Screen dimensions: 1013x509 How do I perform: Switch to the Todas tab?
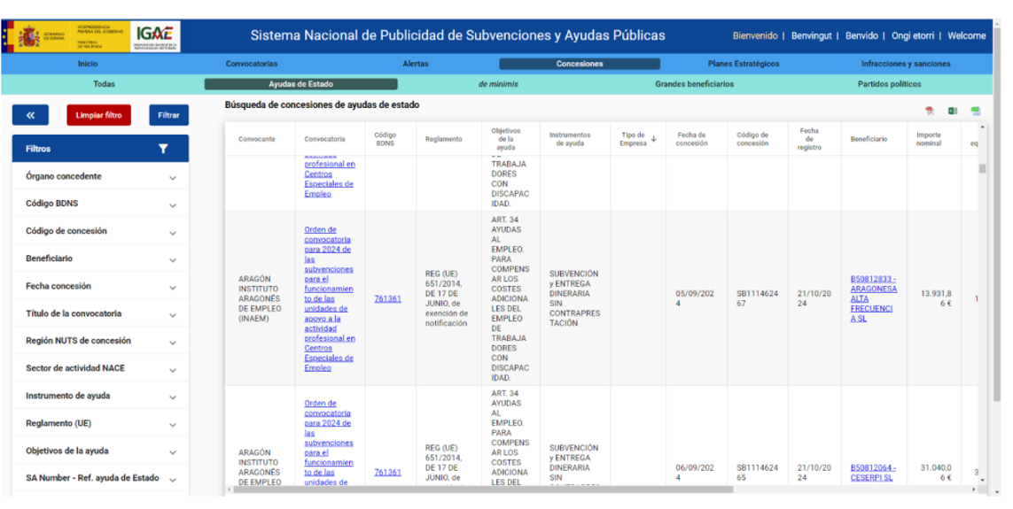104,84
